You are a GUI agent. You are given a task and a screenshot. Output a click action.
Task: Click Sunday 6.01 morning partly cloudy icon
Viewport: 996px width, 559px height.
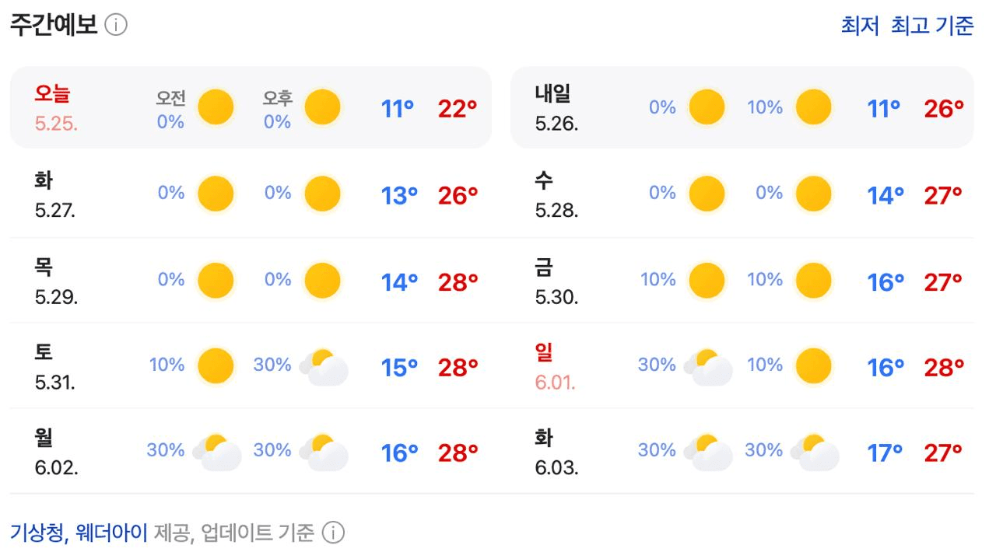[x=707, y=367]
